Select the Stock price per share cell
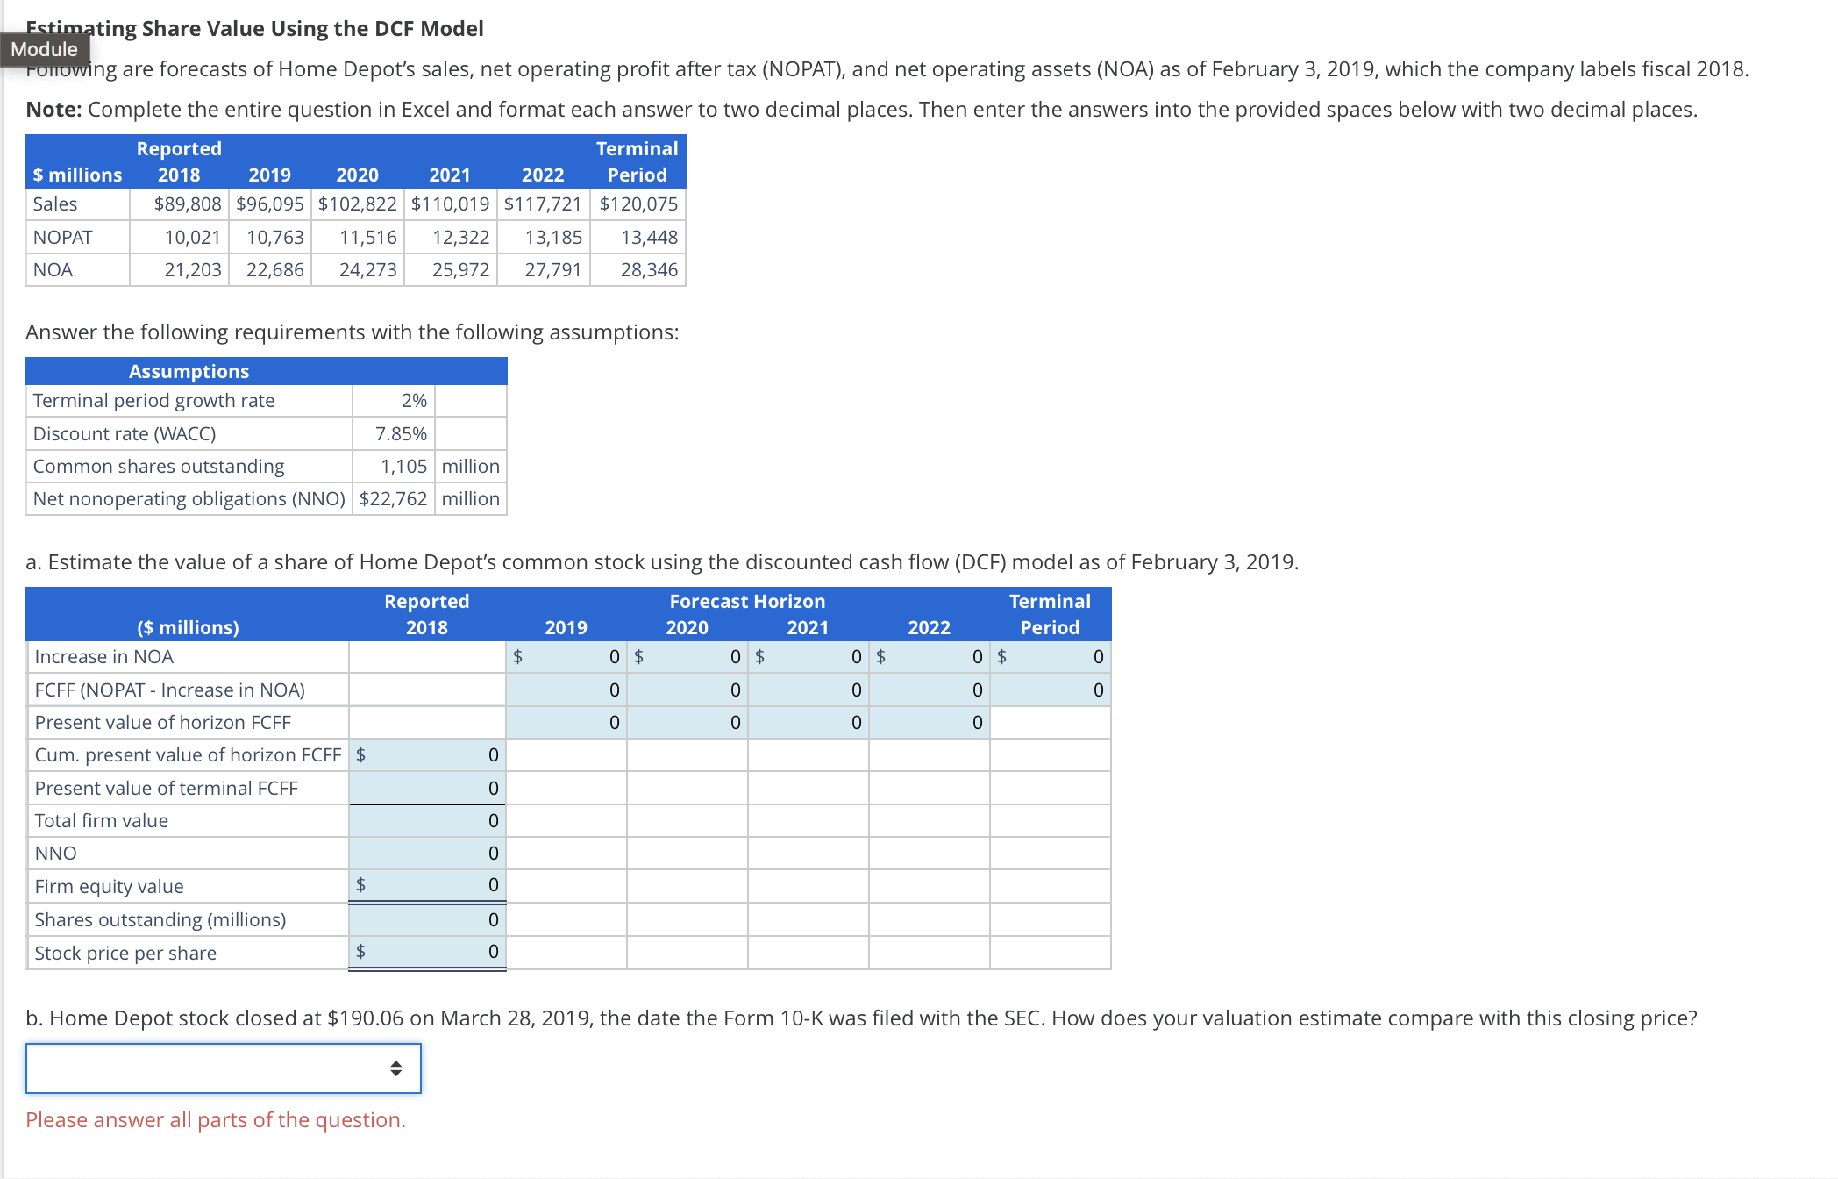Screen dimensions: 1838x1179 pos(428,953)
